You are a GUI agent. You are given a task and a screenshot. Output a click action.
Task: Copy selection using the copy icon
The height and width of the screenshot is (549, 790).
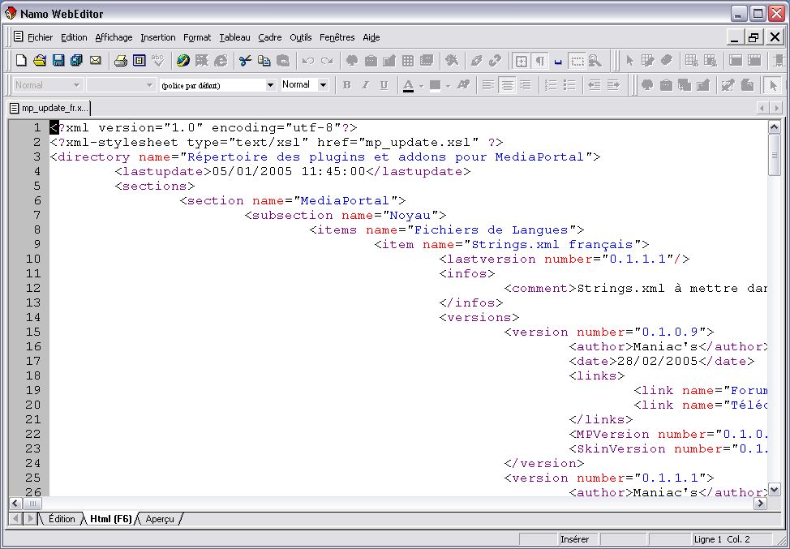click(x=264, y=61)
